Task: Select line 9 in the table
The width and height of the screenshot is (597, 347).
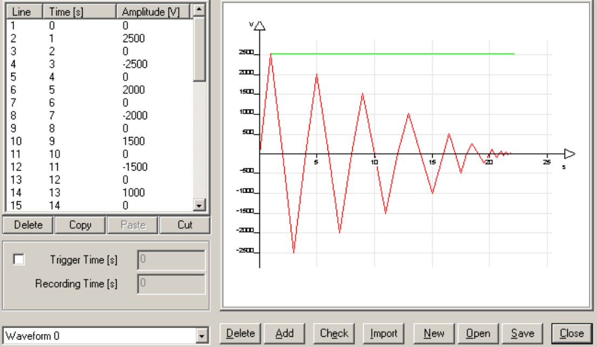Action: [x=100, y=128]
